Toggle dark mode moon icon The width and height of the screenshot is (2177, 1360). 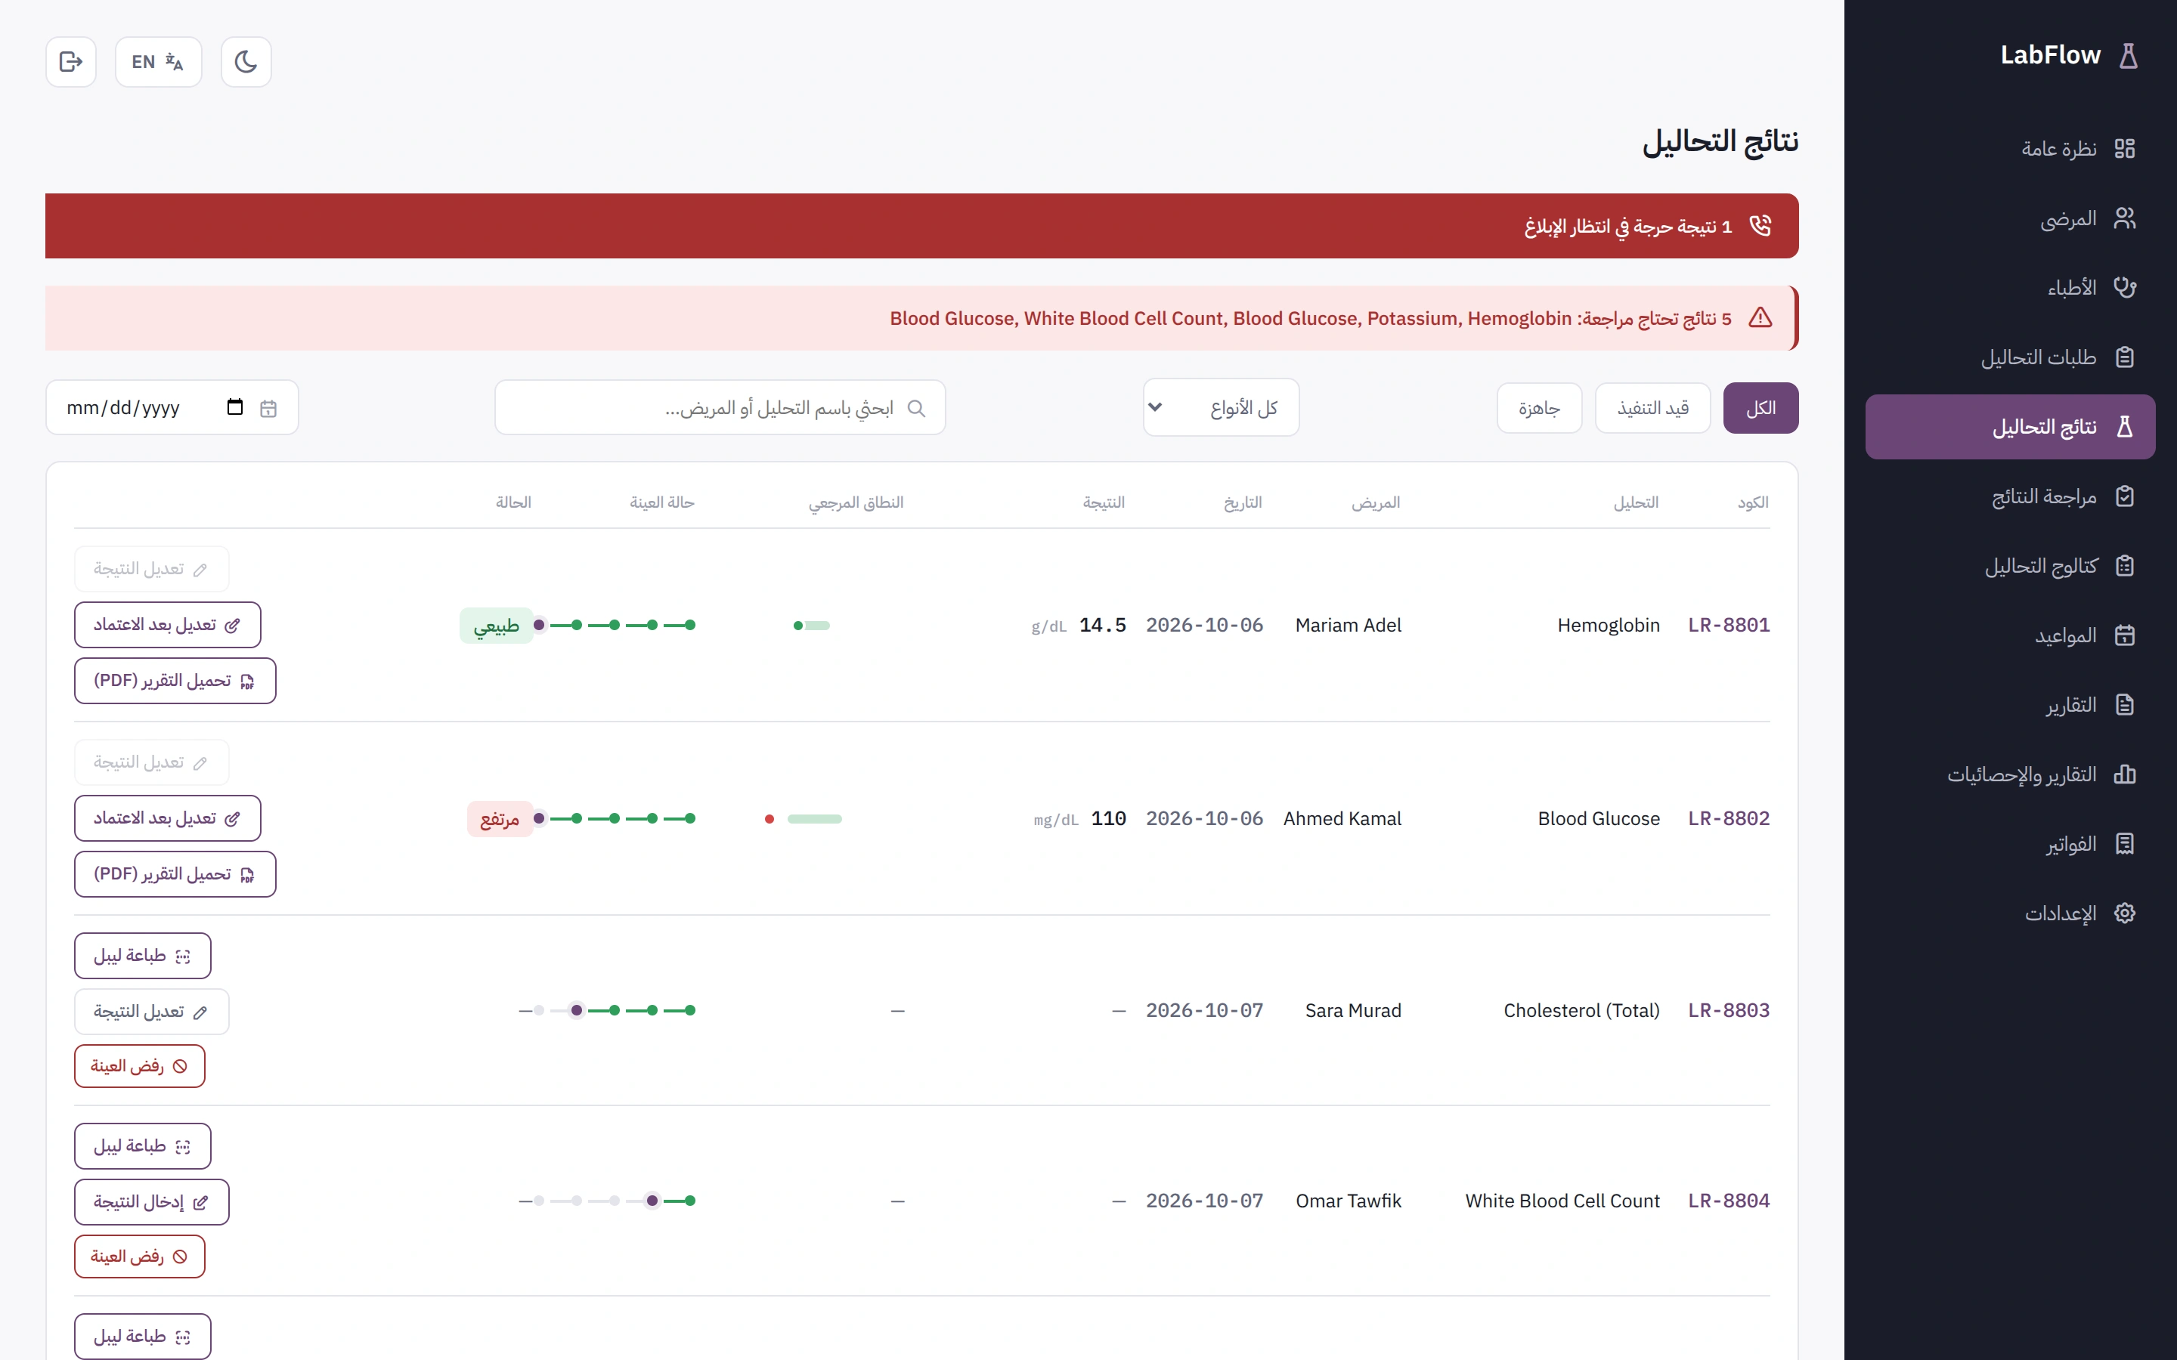(x=246, y=61)
